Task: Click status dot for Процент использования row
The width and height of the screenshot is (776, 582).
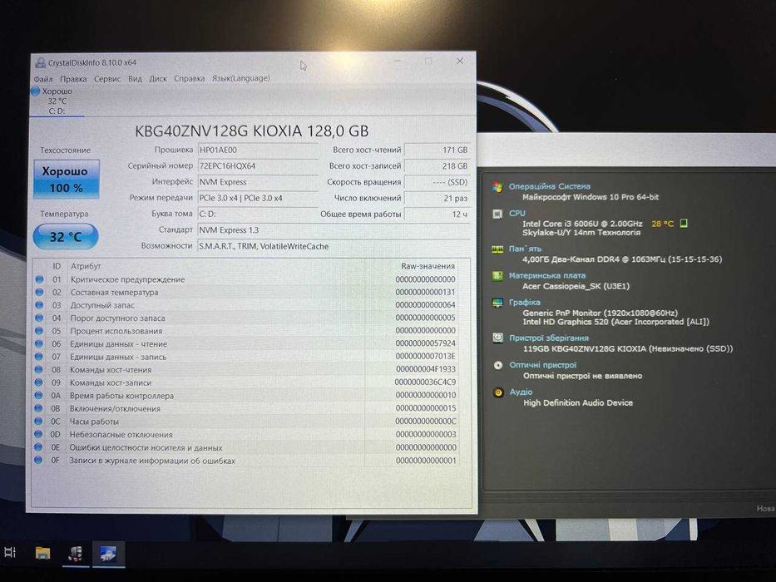Action: tap(40, 331)
